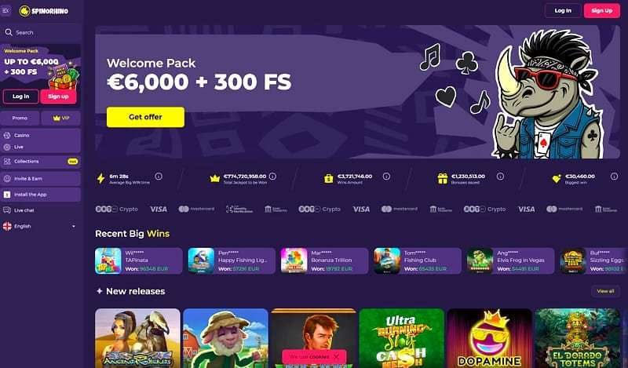The width and height of the screenshot is (628, 368).
Task: Click the info icon beside Biggest win
Action: [x=614, y=177]
